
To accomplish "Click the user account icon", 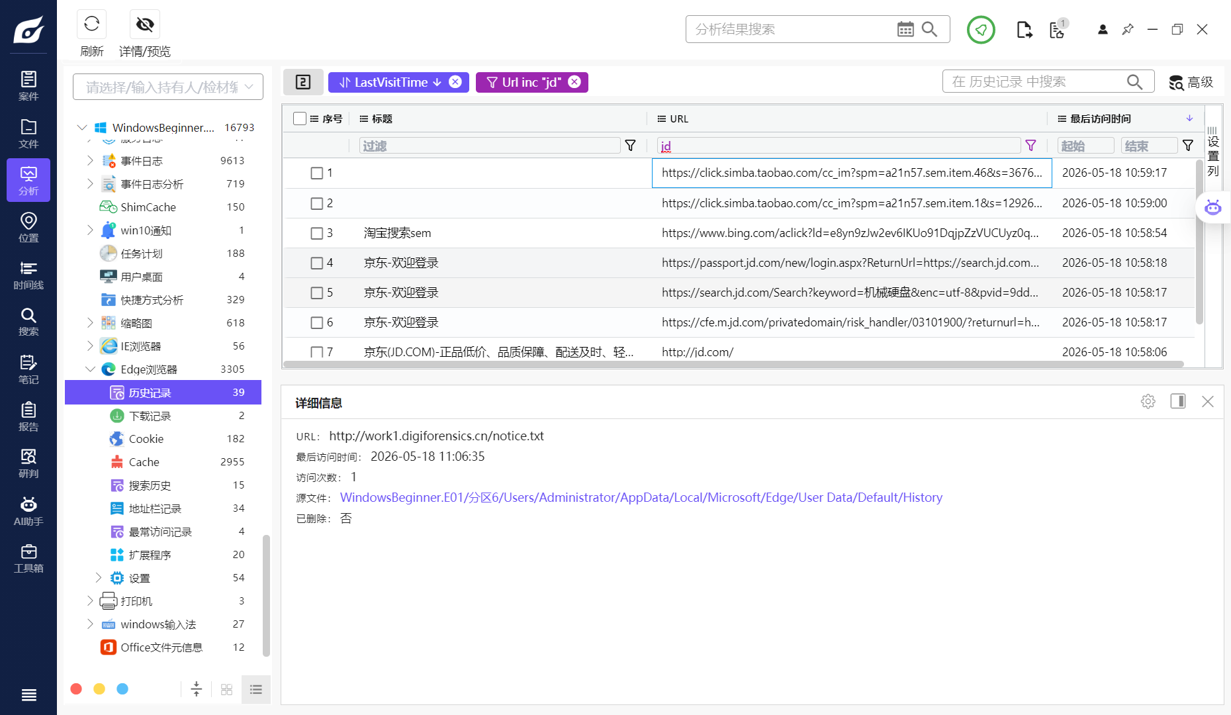I will click(x=1103, y=29).
